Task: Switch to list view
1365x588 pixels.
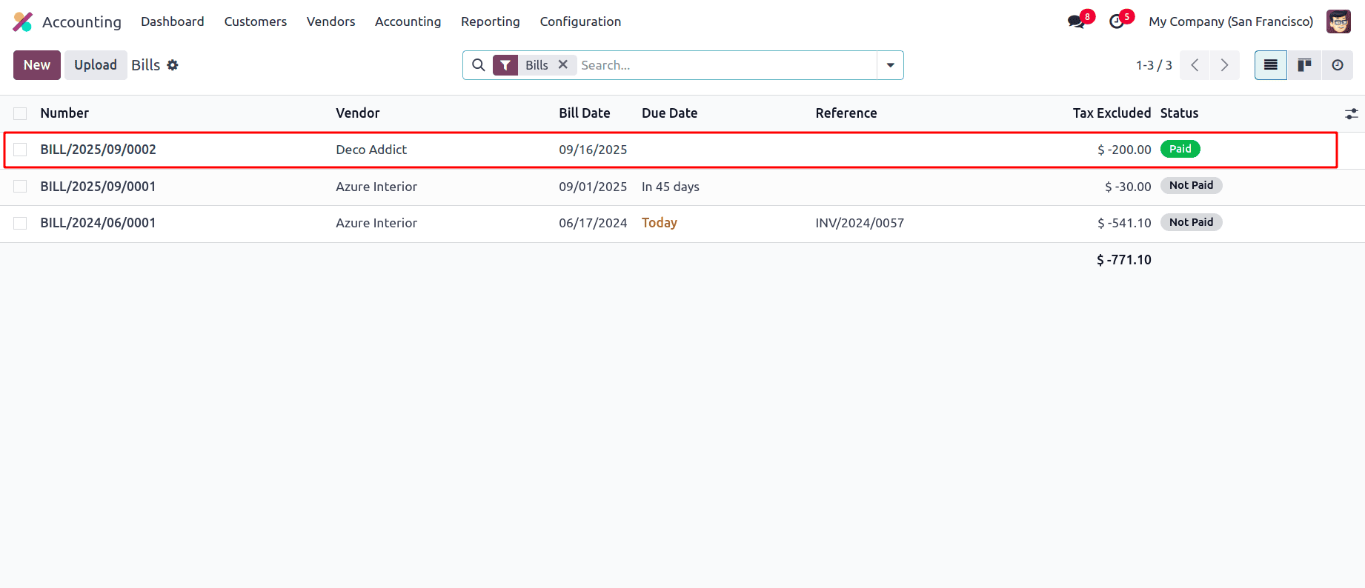Action: pyautogui.click(x=1271, y=65)
